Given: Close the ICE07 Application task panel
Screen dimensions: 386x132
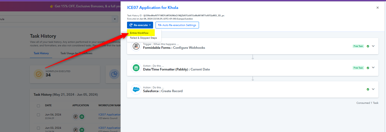Looking at the screenshot, I should point(377,8).
